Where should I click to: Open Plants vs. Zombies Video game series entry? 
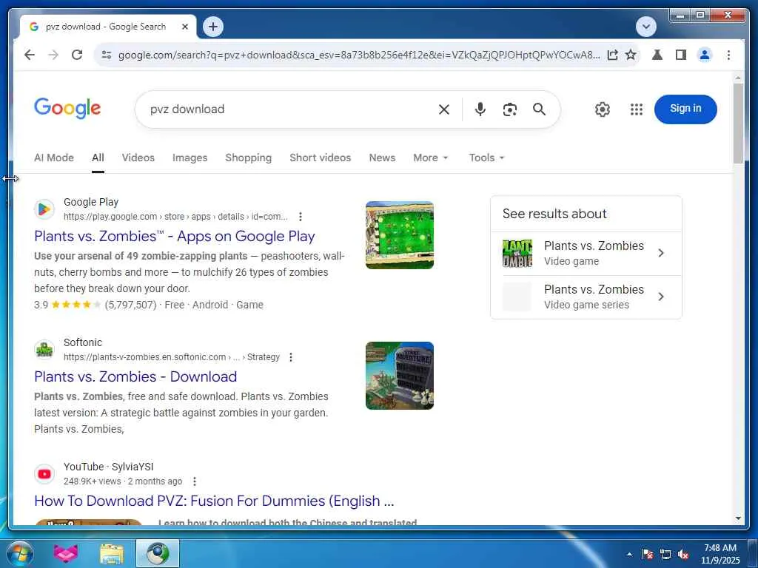586,297
